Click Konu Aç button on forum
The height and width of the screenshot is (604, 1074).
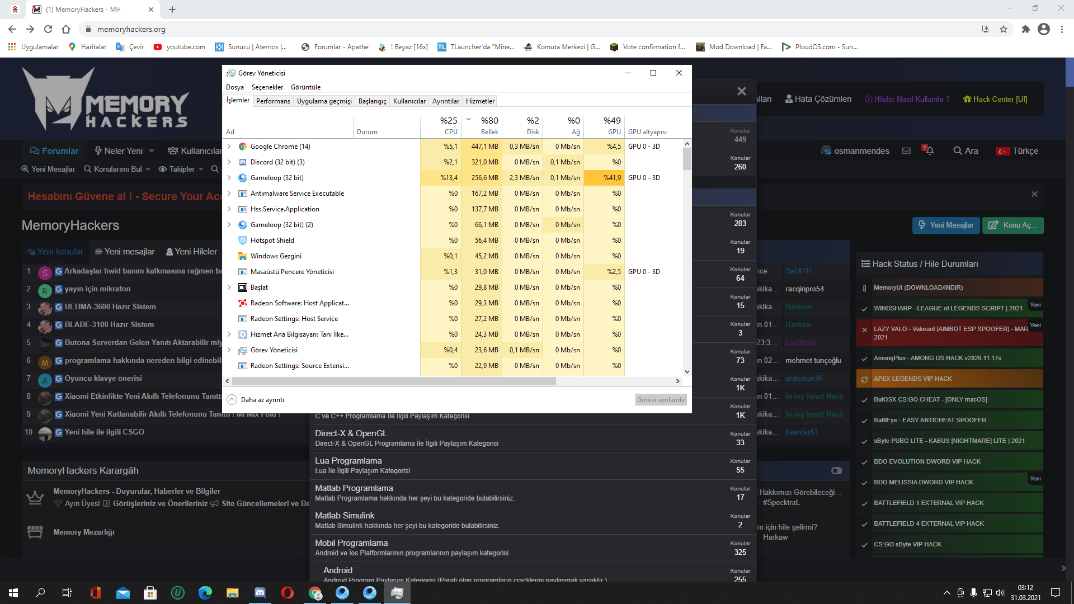tap(1013, 225)
